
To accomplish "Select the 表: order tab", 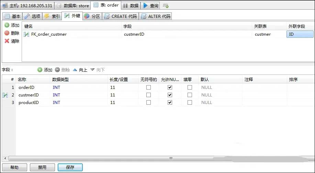I will [106, 5].
